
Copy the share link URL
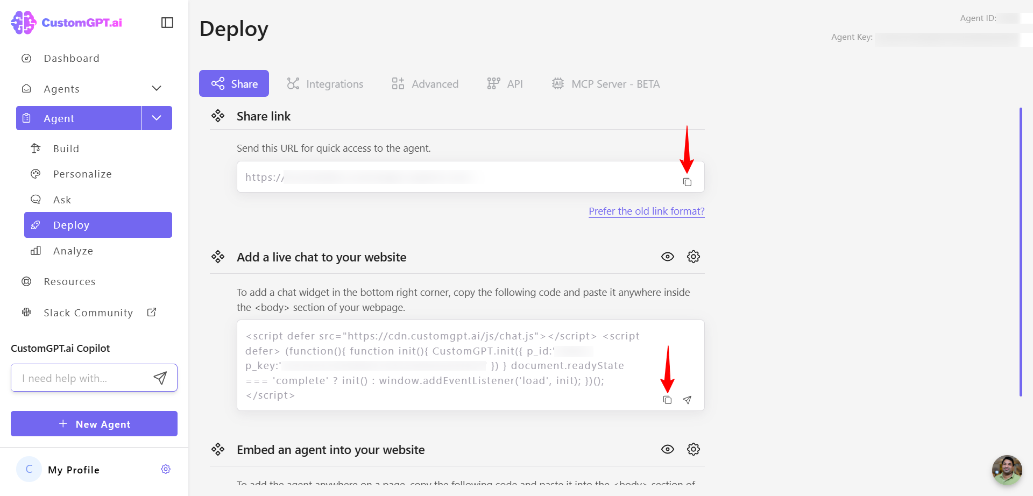687,182
